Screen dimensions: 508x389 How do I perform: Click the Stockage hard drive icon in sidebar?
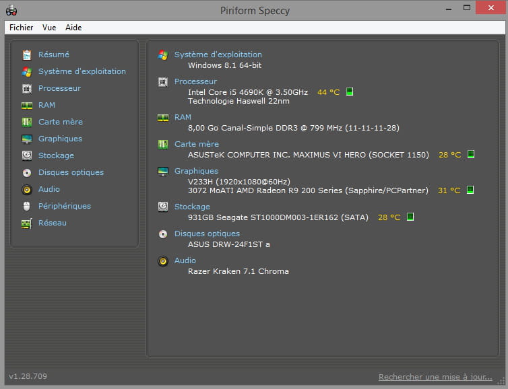(27, 155)
